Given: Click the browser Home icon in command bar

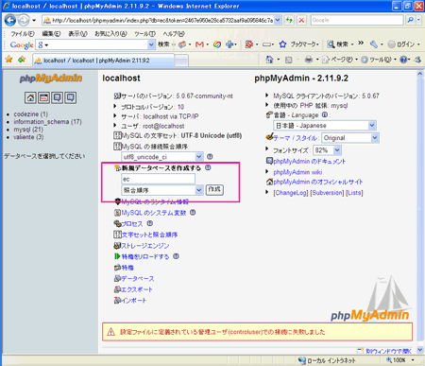Looking at the screenshot, I should [x=269, y=60].
